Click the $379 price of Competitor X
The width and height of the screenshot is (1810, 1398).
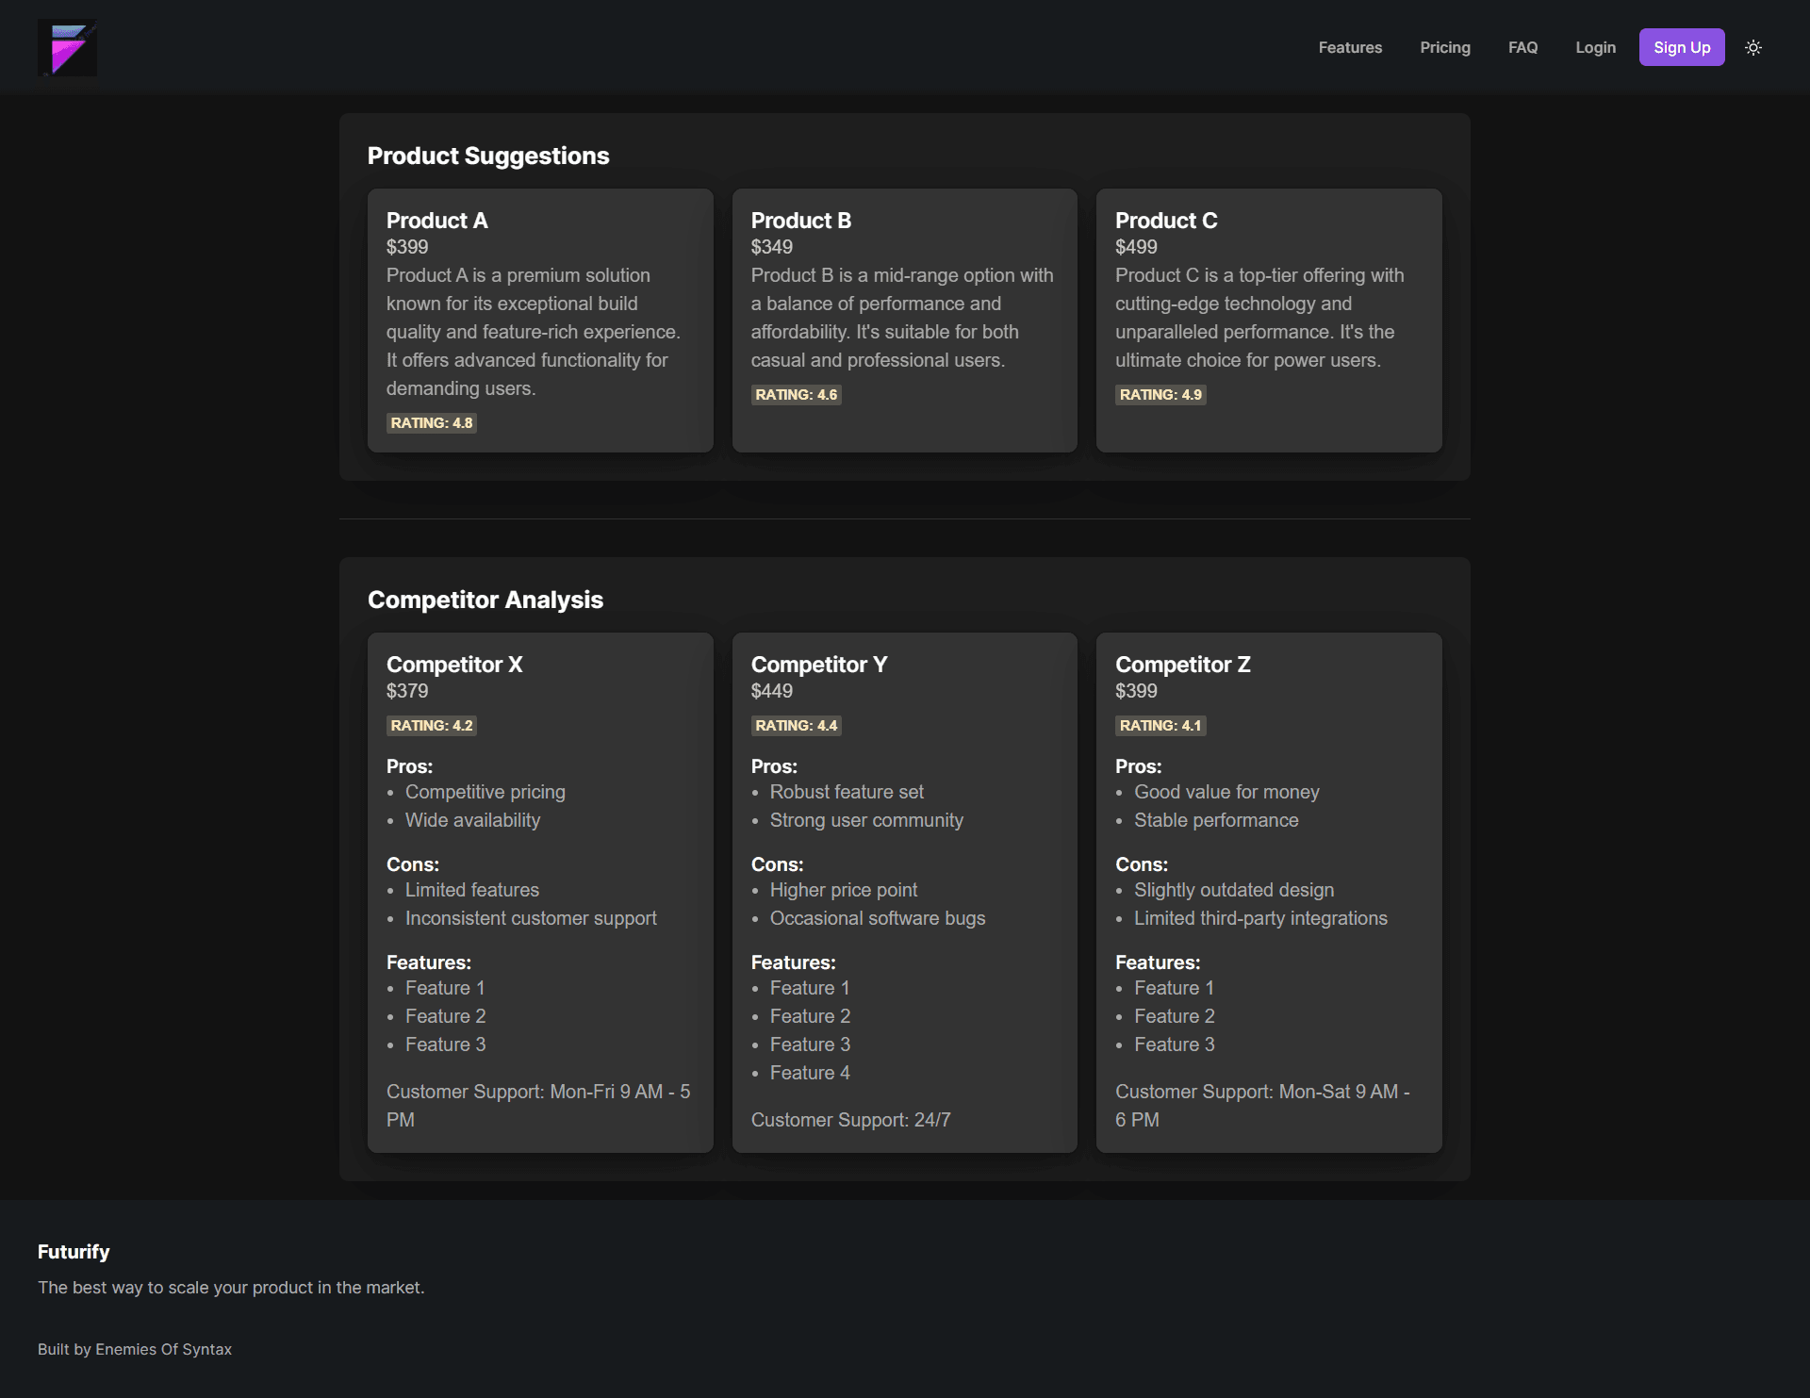(x=407, y=691)
